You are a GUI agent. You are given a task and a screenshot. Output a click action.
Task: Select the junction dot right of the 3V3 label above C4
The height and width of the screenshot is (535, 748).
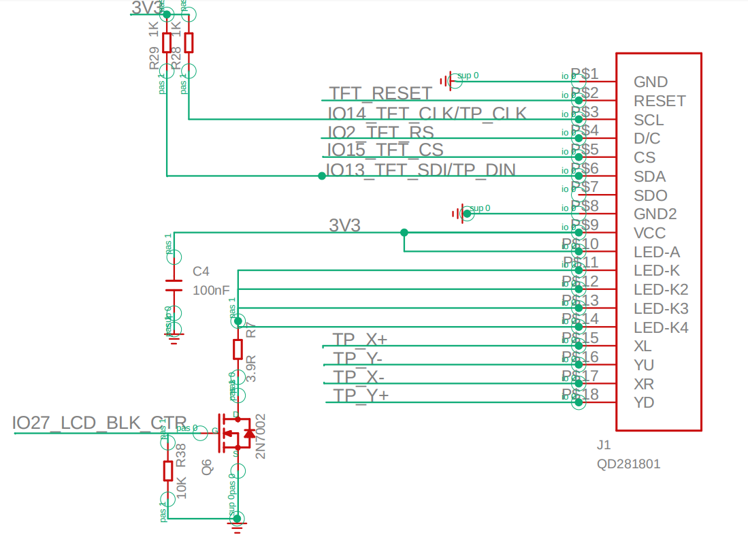click(x=404, y=232)
